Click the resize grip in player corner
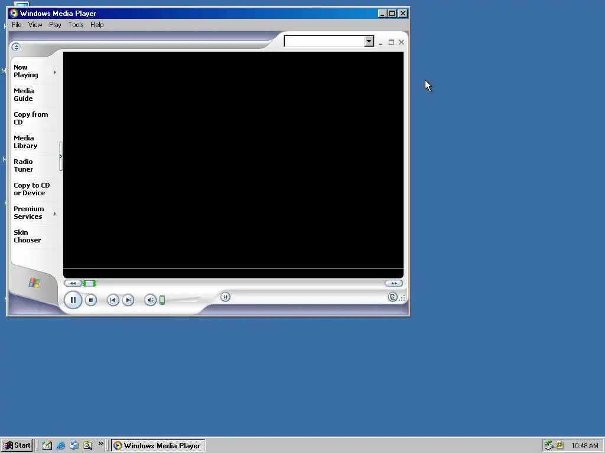 point(402,298)
